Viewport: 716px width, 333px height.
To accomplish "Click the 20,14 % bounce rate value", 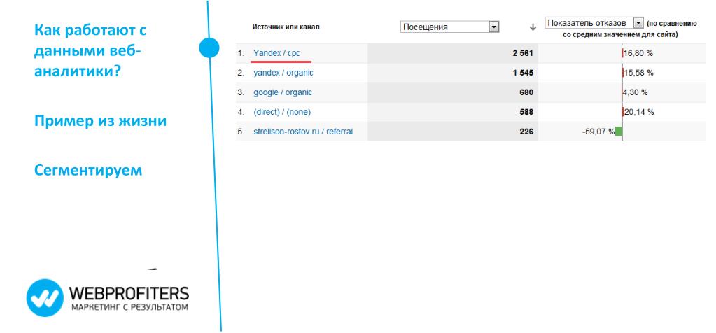I will pos(639,112).
